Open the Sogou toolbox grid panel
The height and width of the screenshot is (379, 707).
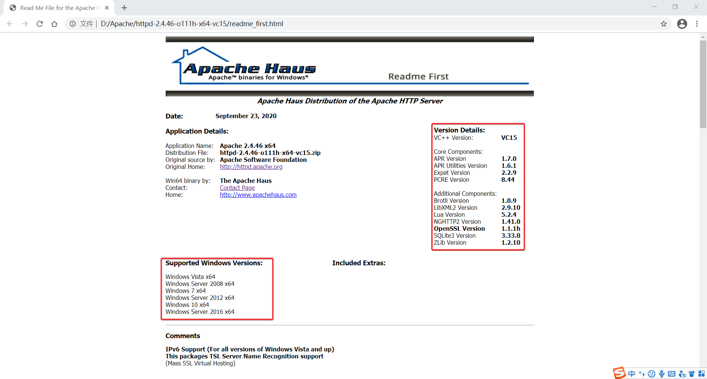[701, 373]
